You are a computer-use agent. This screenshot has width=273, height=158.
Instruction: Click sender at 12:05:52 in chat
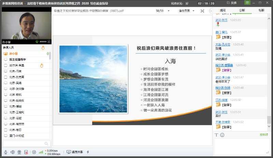click(223, 122)
